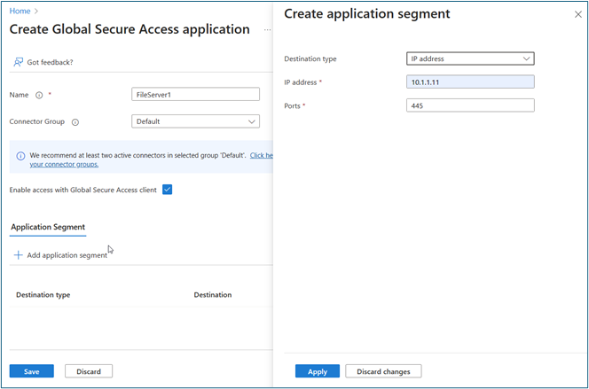
Task: Go to Home breadcrumb
Action: [x=19, y=12]
